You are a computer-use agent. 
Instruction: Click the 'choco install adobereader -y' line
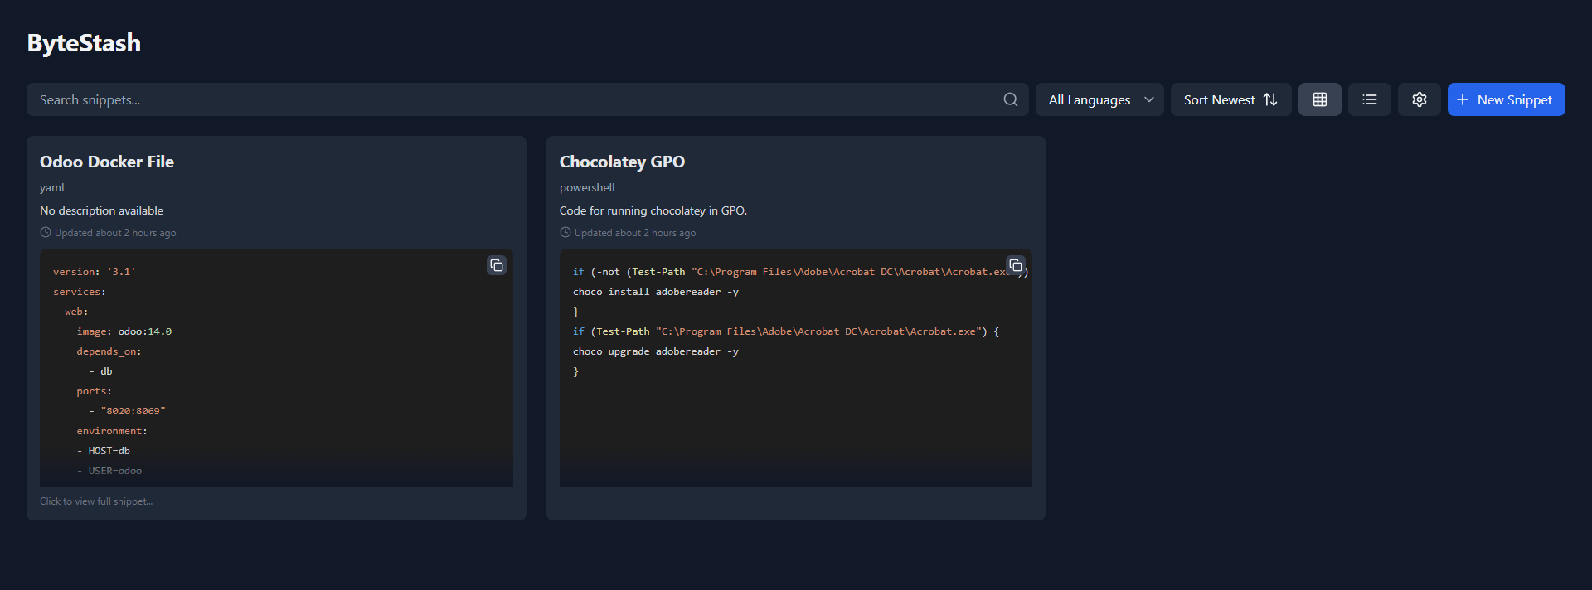pyautogui.click(x=655, y=292)
